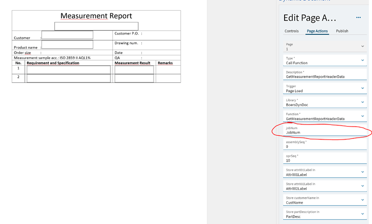Click row 1 Measurement Result box
372x224 pixels.
134,70
